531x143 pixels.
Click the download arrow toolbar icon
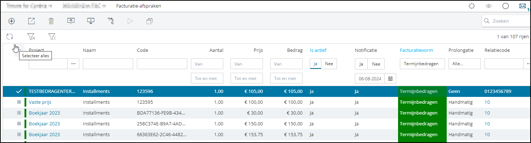pyautogui.click(x=91, y=21)
